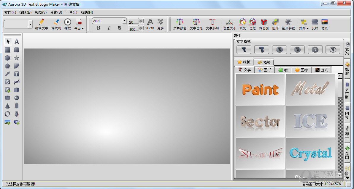Open the 文件(F) menu
The width and height of the screenshot is (354, 189).
pyautogui.click(x=10, y=12)
